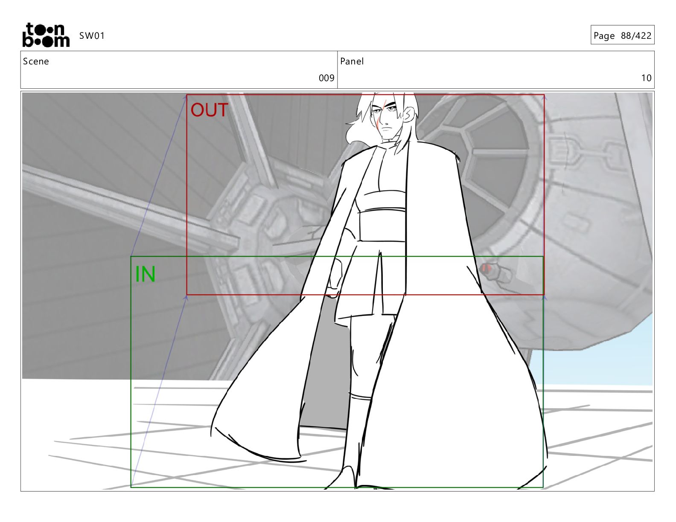Image resolution: width=676 pixels, height=522 pixels.
Task: Select the Scene label
Action: 36,61
